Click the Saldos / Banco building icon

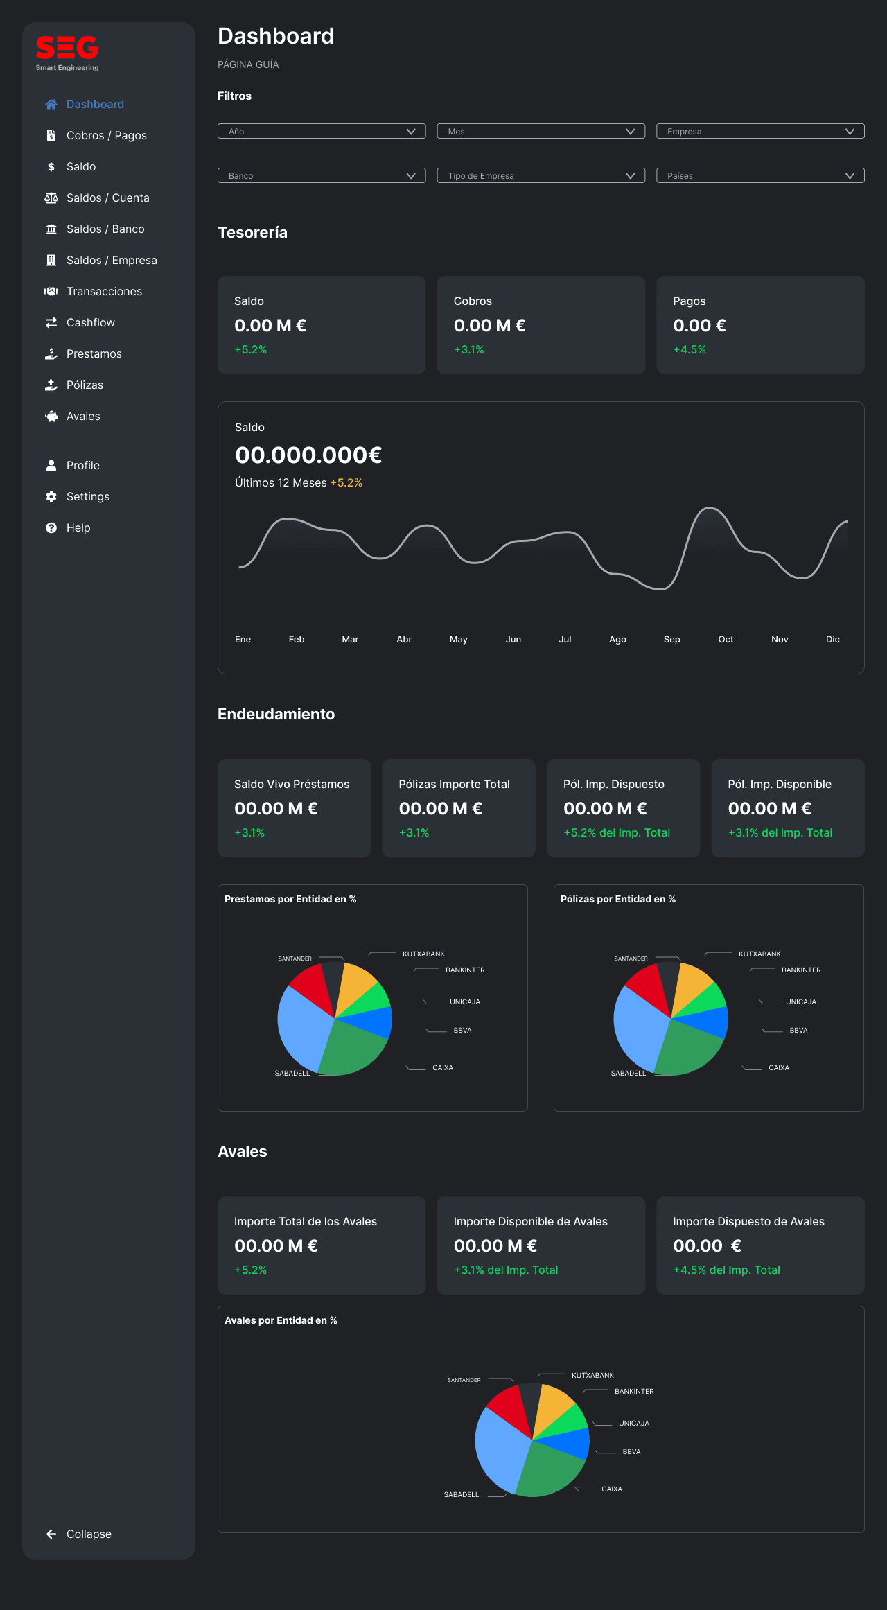click(51, 229)
